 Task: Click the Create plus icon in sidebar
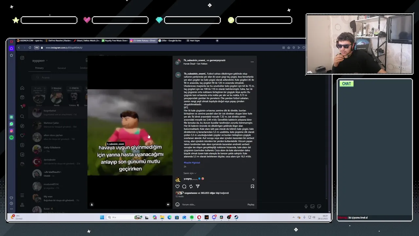(x=22, y=145)
